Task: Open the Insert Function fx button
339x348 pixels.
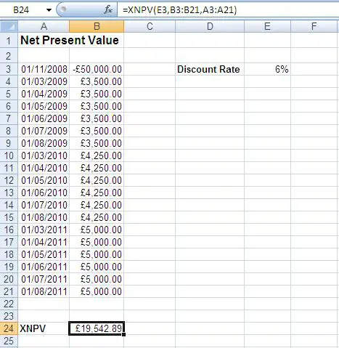Action: [108, 10]
